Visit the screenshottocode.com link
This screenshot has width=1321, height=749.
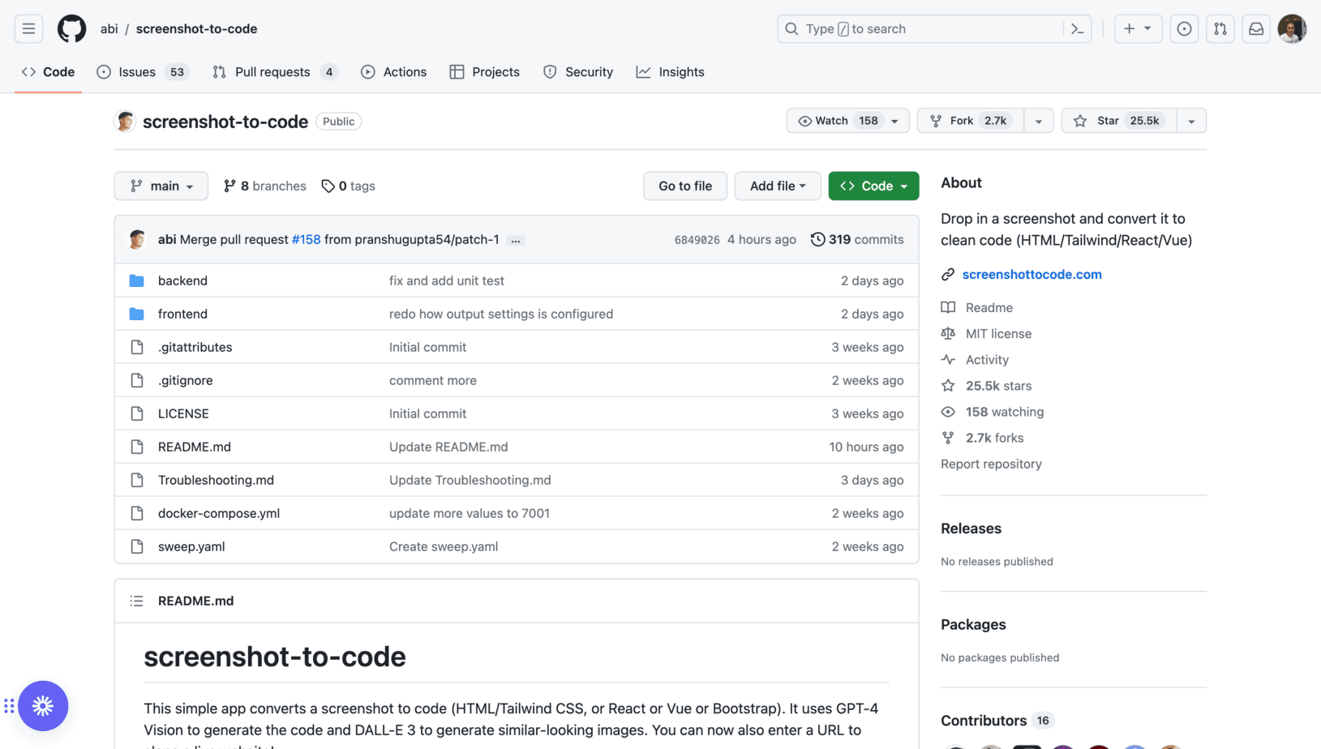coord(1031,274)
